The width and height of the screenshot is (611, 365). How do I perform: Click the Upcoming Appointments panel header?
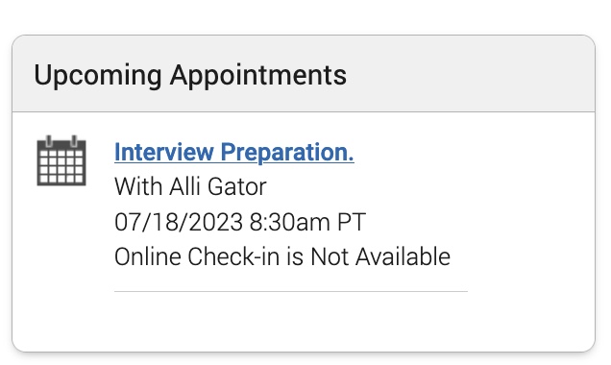(x=304, y=74)
